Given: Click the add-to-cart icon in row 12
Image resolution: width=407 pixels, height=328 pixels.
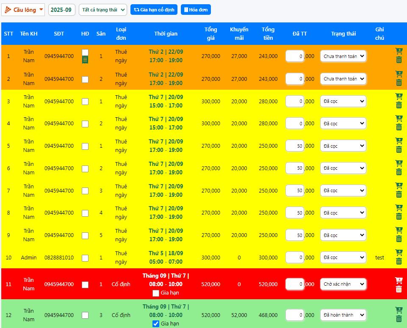Looking at the screenshot, I should [399, 311].
